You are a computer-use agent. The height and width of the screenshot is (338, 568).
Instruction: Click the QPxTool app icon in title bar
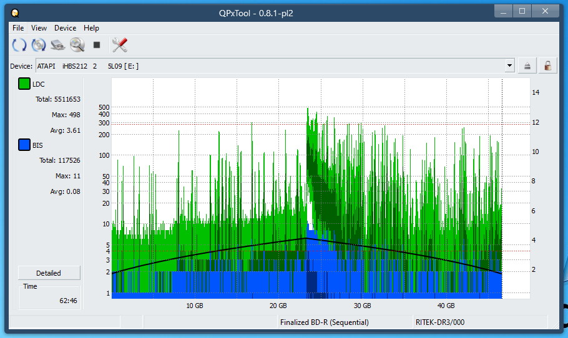click(x=15, y=12)
